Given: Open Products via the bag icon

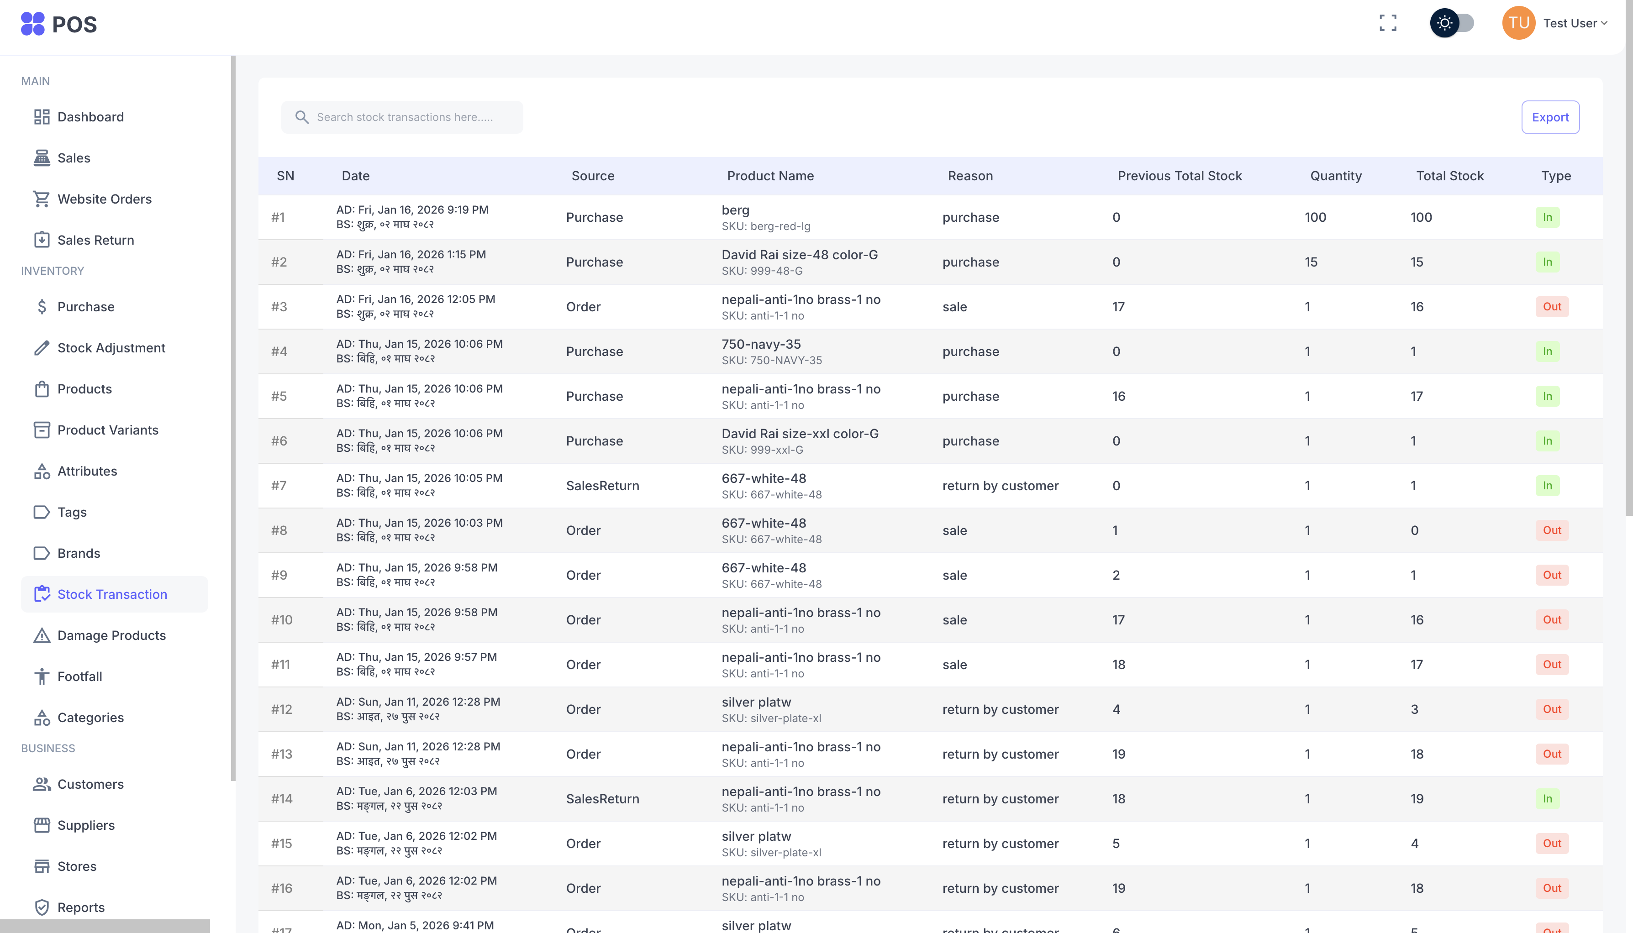Looking at the screenshot, I should tap(42, 388).
